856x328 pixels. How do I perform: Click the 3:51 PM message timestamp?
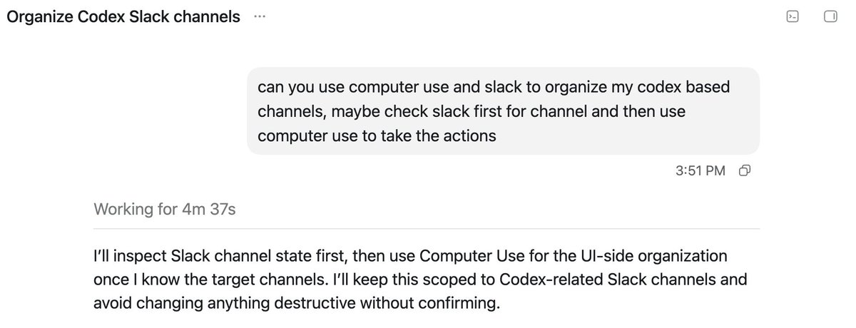pos(701,170)
